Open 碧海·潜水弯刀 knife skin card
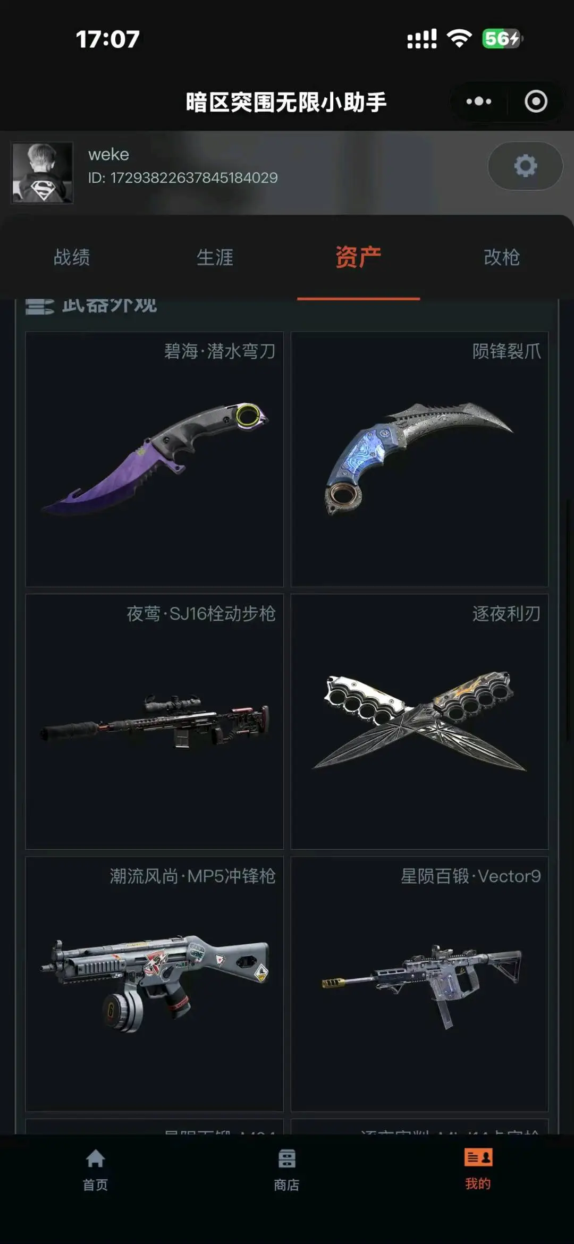Viewport: 574px width, 1244px height. pyautogui.click(x=155, y=460)
